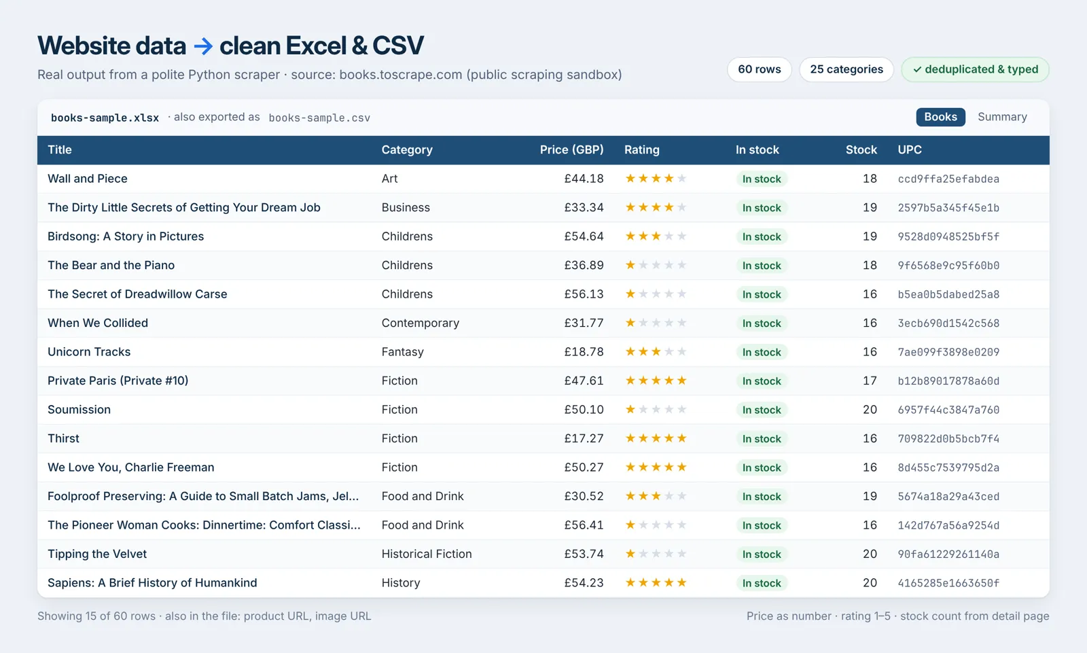Click the Fantasy category cell
This screenshot has height=653, width=1087.
pyautogui.click(x=402, y=352)
